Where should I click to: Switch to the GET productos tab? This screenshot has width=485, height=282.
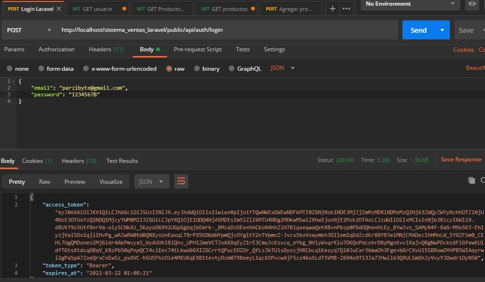click(226, 9)
